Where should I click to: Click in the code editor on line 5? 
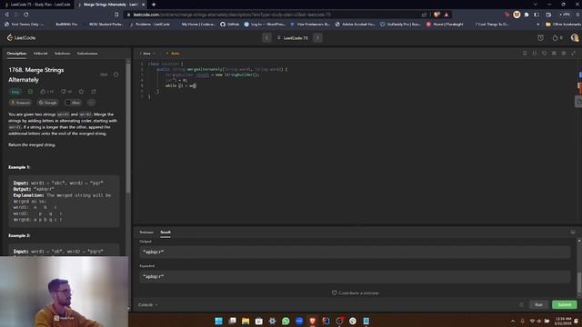181,85
